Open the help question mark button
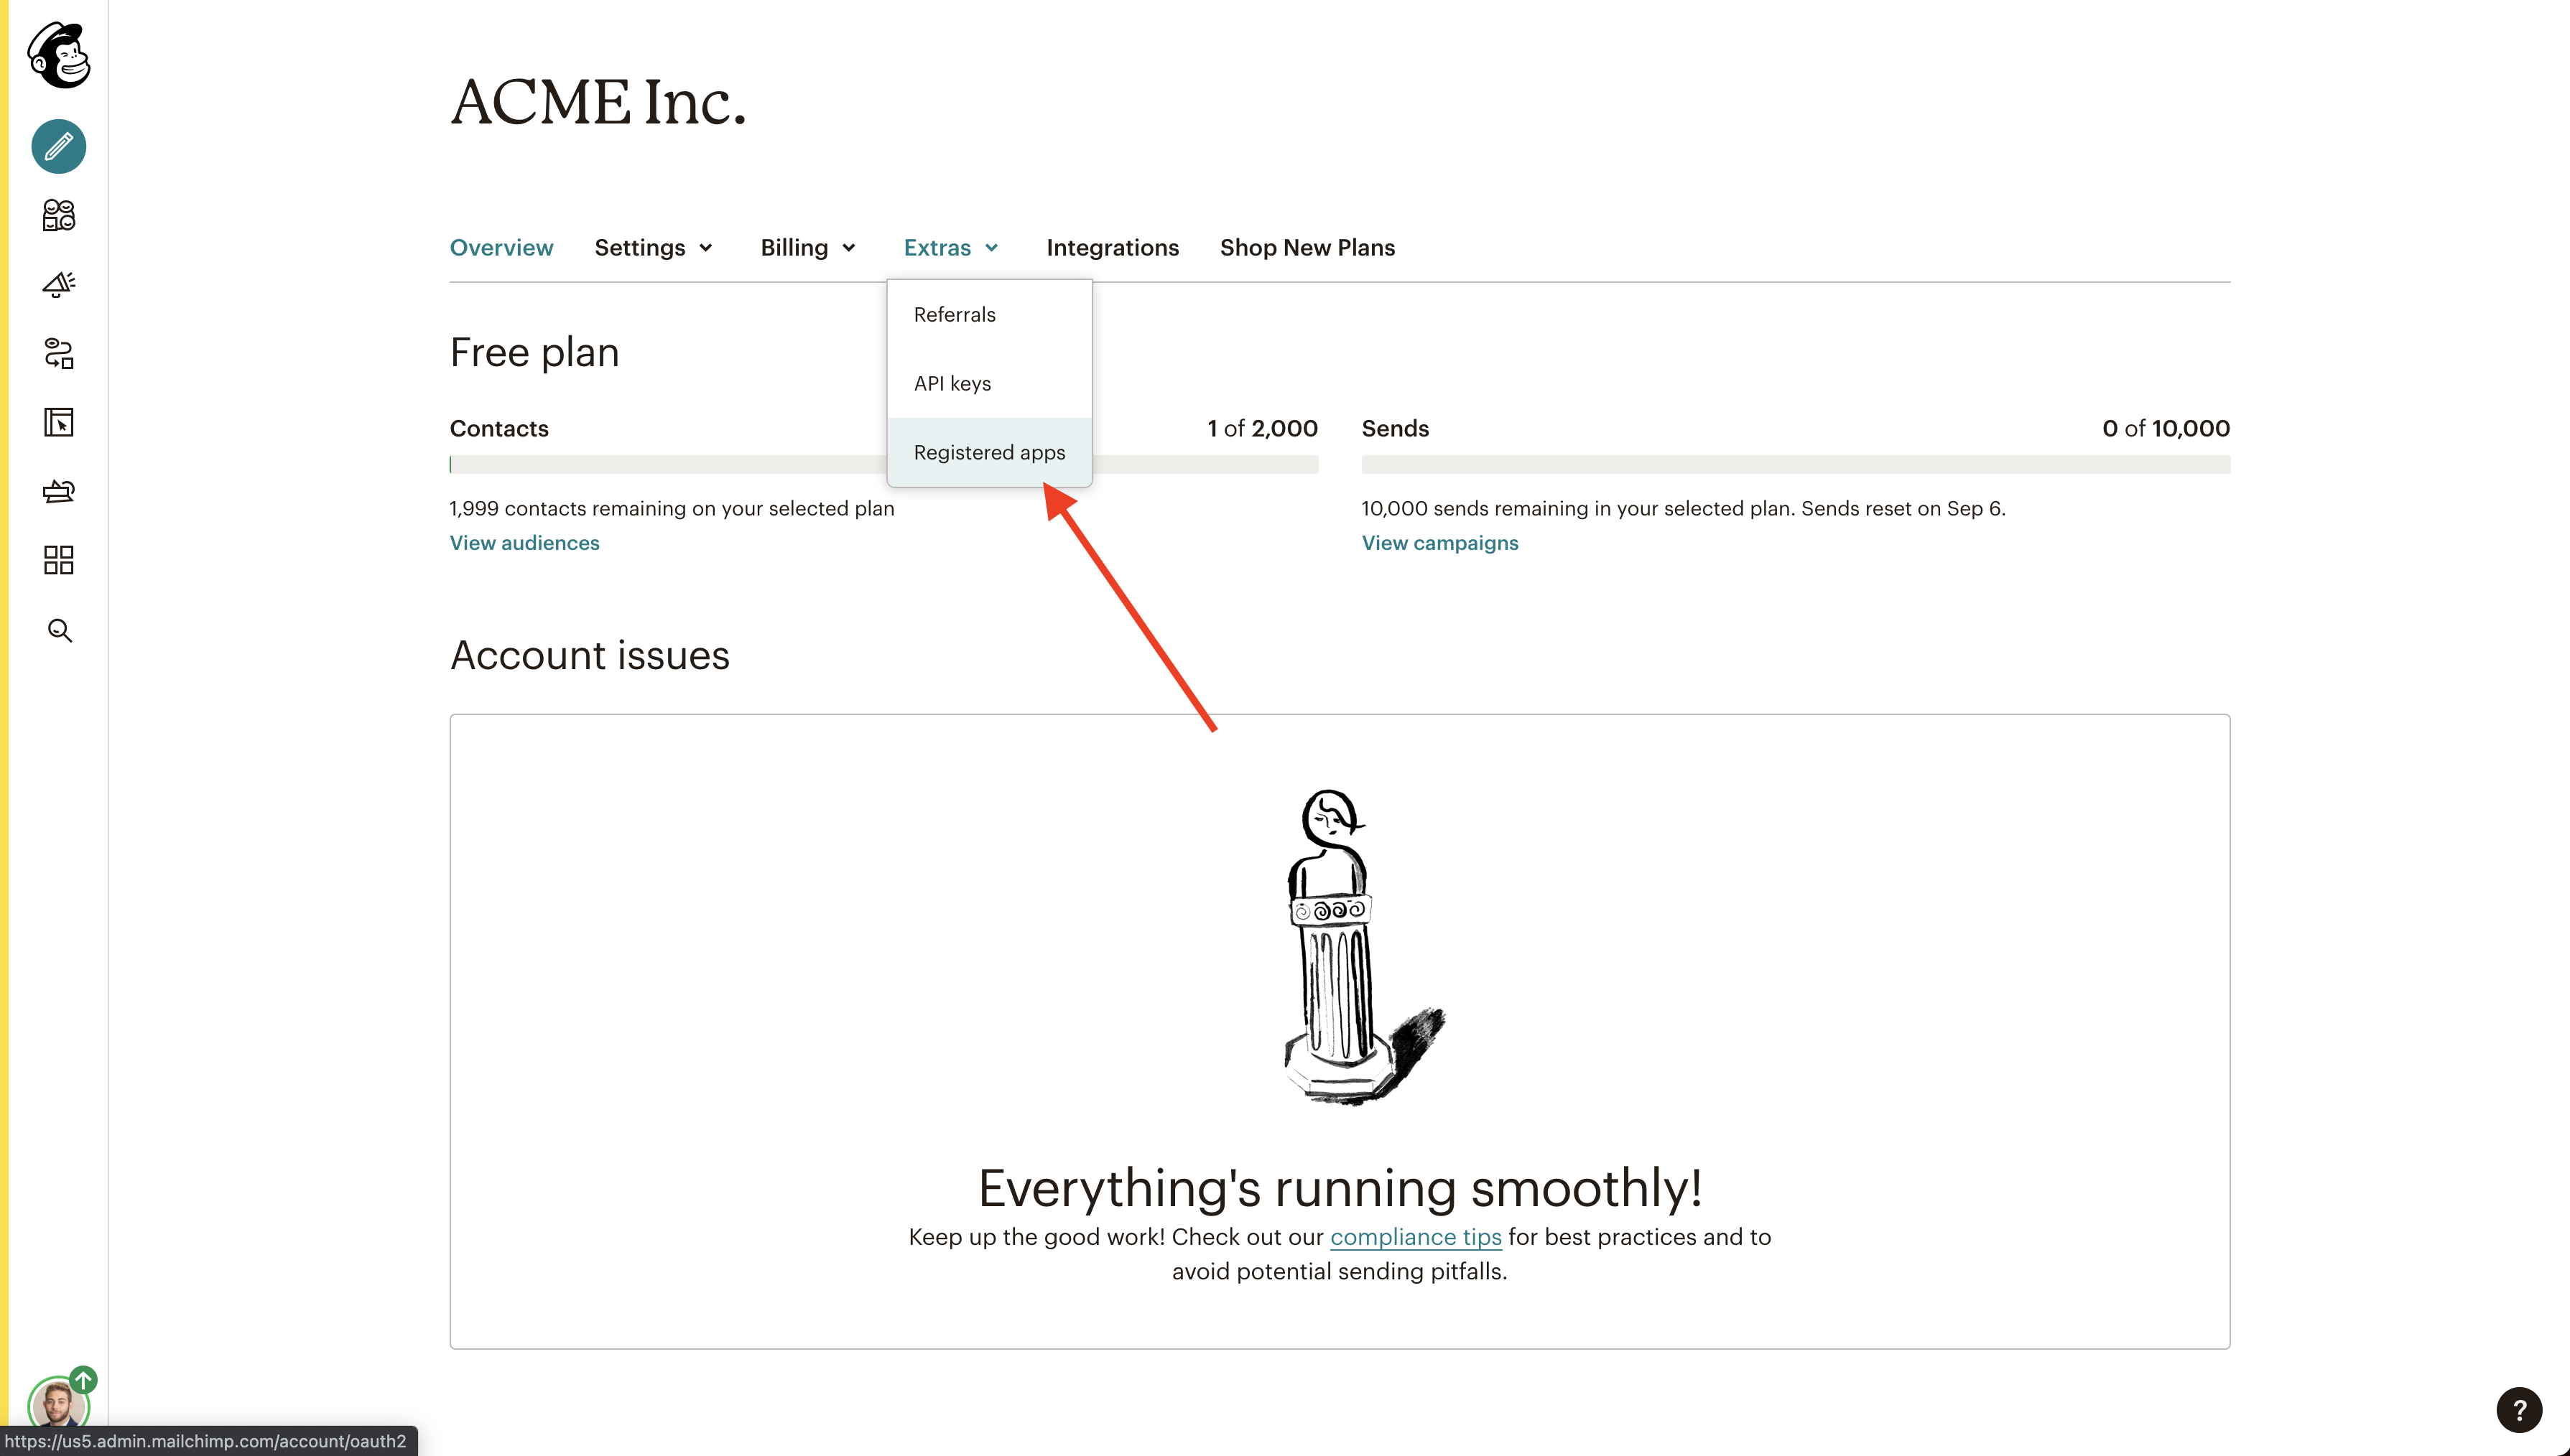 pos(2519,1410)
